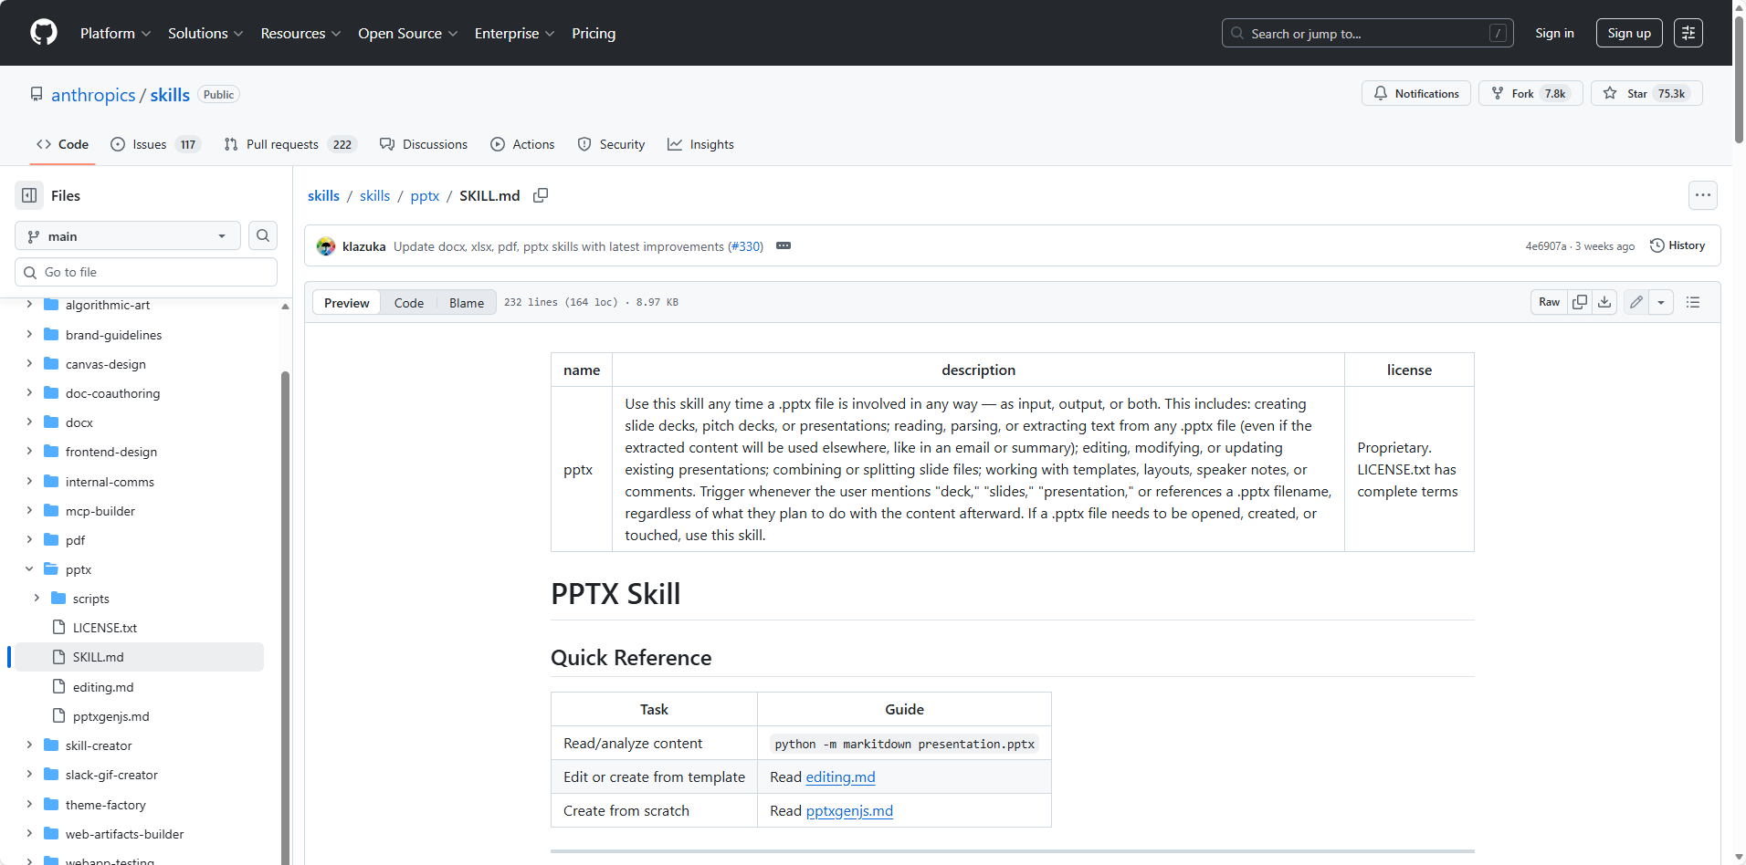Screen dimensions: 1746x865
Task: Click the Sign up button
Action: point(1628,33)
